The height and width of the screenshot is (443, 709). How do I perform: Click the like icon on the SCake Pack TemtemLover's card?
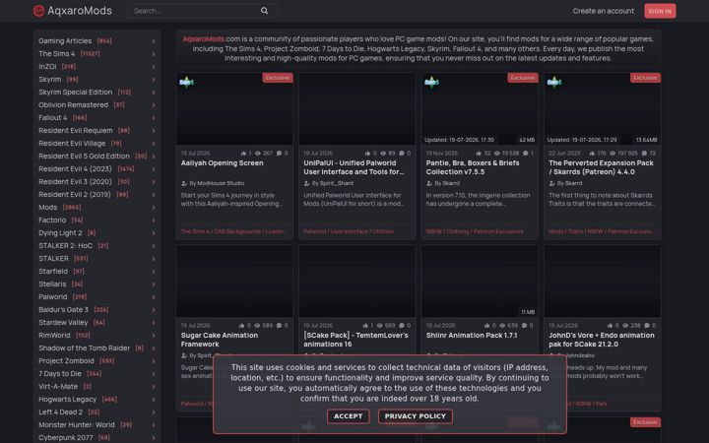pyautogui.click(x=365, y=326)
